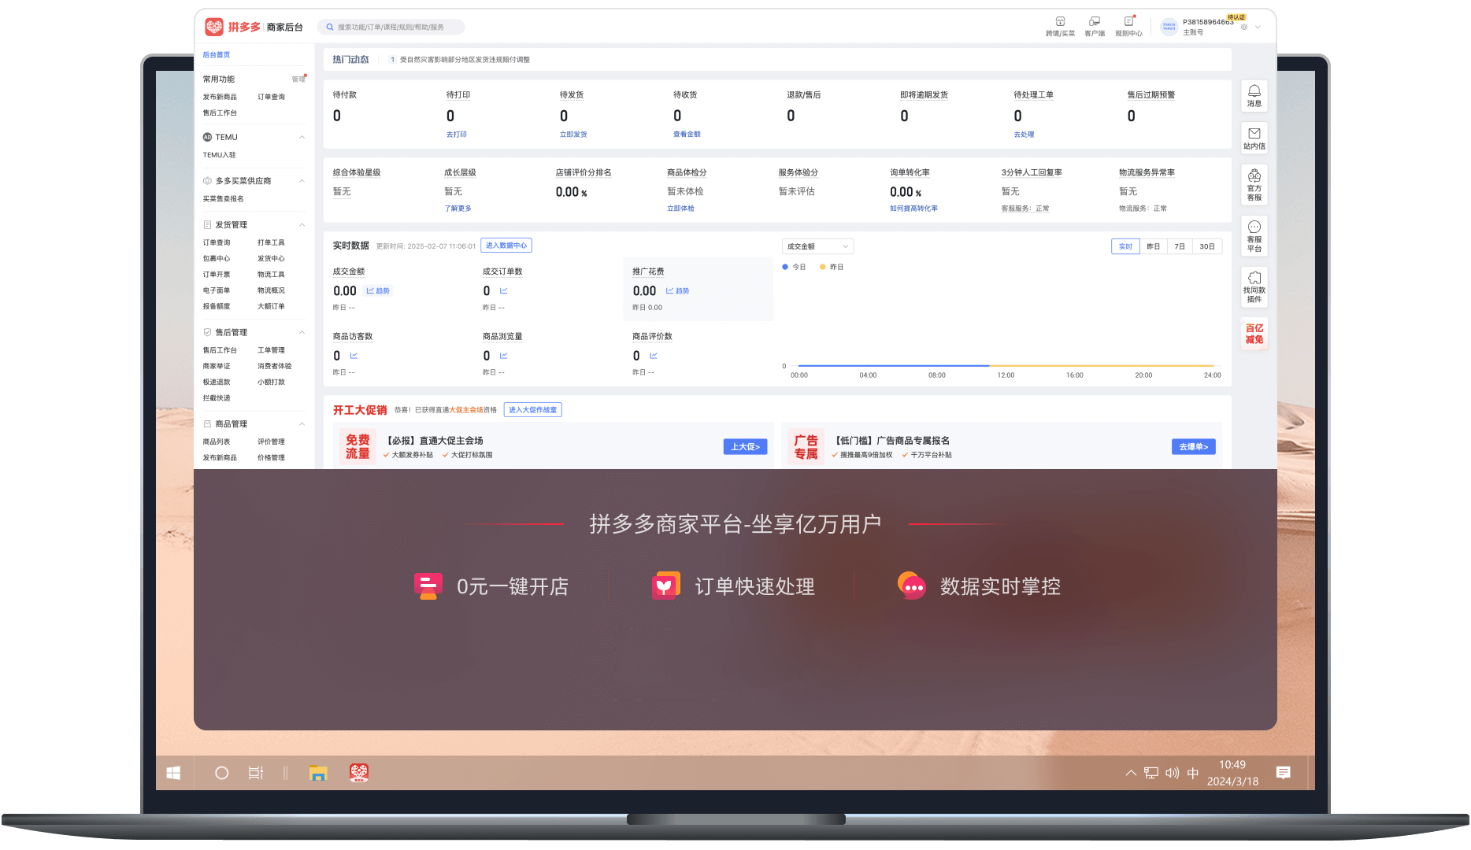Open File Explorer on taskbar
1471x850 pixels.
tap(318, 773)
